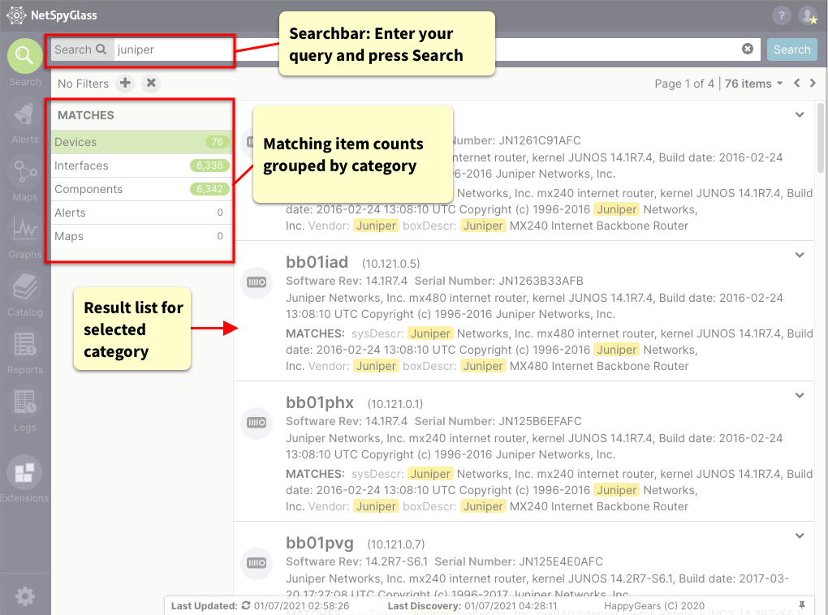The image size is (828, 615).
Task: Go to the next results page
Action: (813, 83)
